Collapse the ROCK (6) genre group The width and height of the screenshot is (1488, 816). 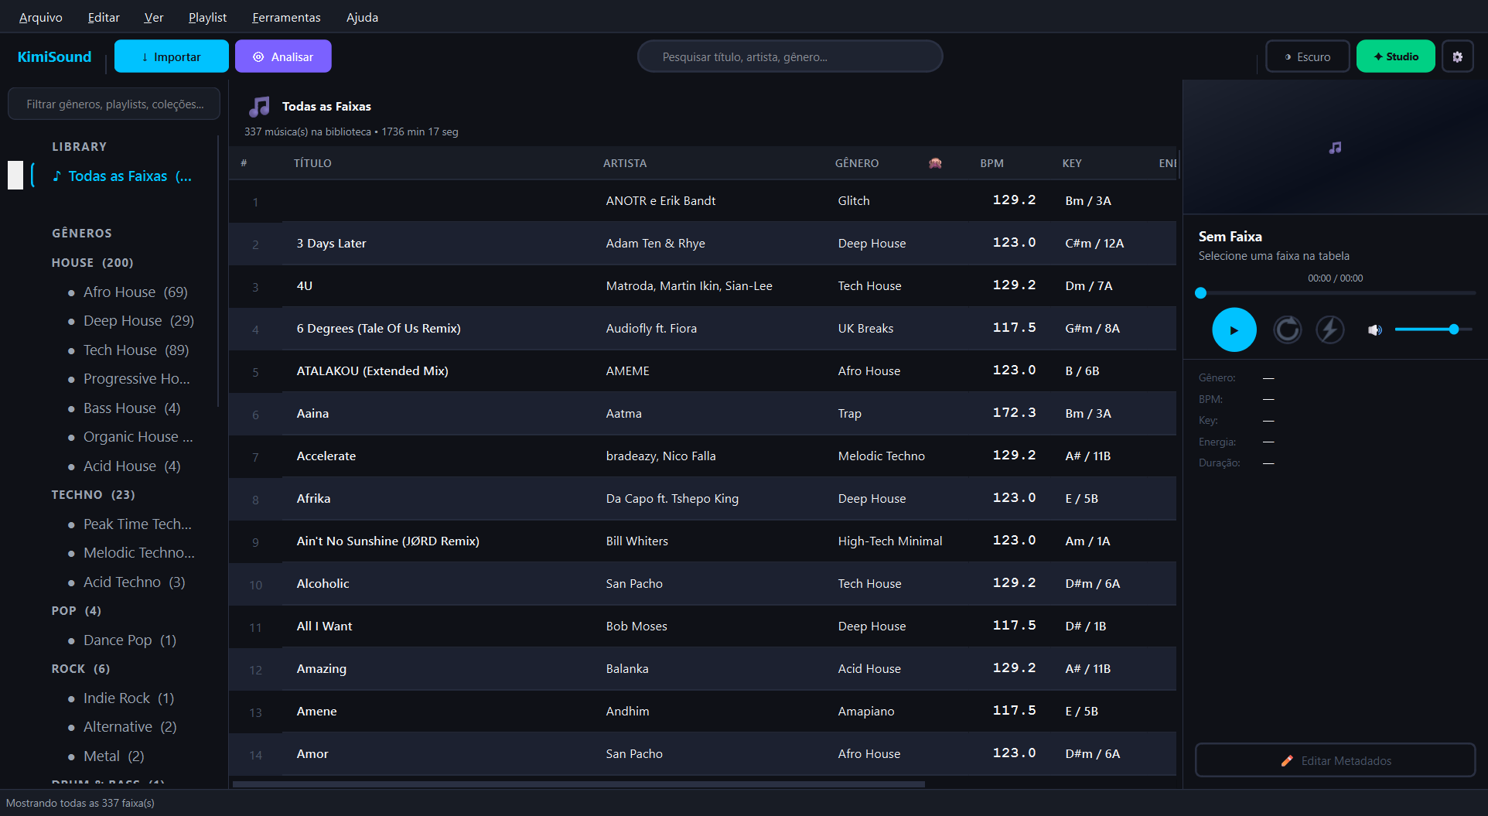click(80, 669)
